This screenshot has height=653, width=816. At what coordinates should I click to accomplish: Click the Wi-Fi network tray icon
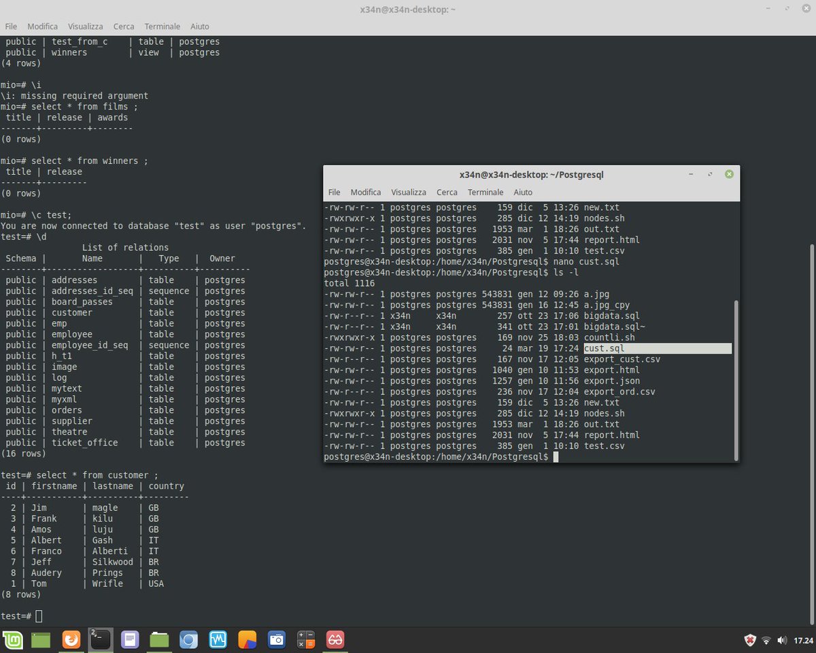point(766,640)
